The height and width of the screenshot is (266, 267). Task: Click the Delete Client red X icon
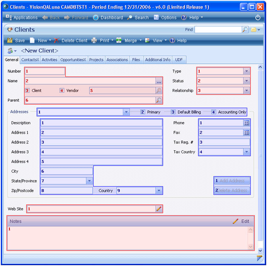click(57, 40)
